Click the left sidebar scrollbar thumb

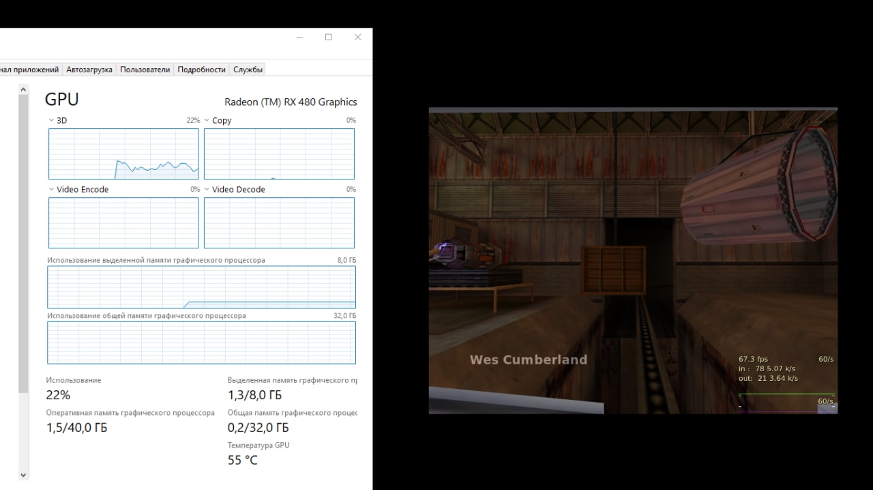pos(23,244)
